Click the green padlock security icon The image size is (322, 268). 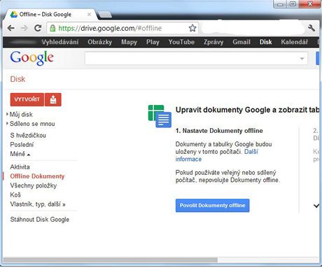52,28
